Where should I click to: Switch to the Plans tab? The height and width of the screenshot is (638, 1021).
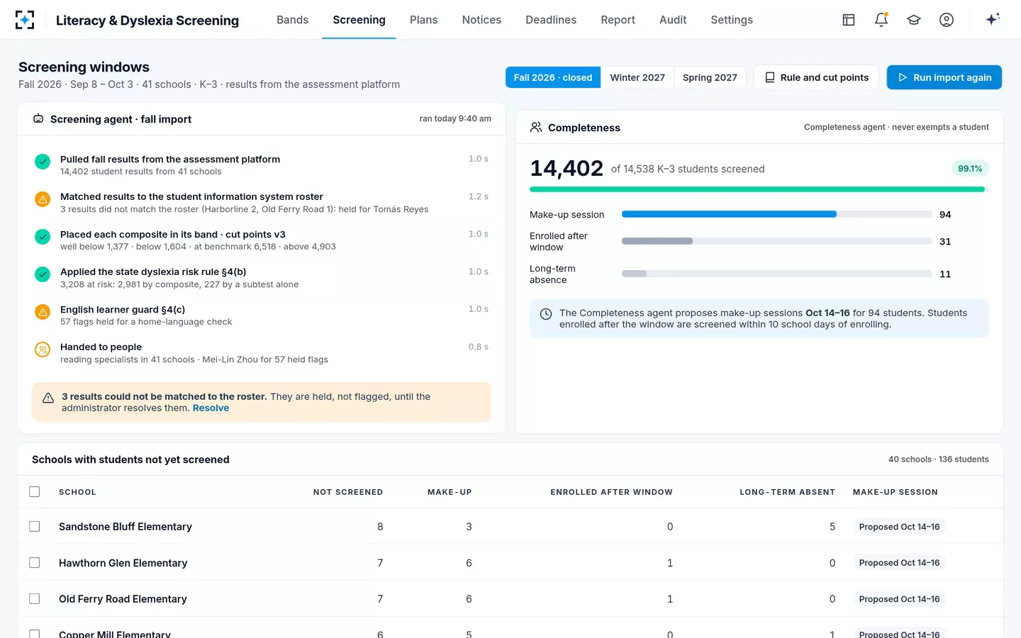423,20
